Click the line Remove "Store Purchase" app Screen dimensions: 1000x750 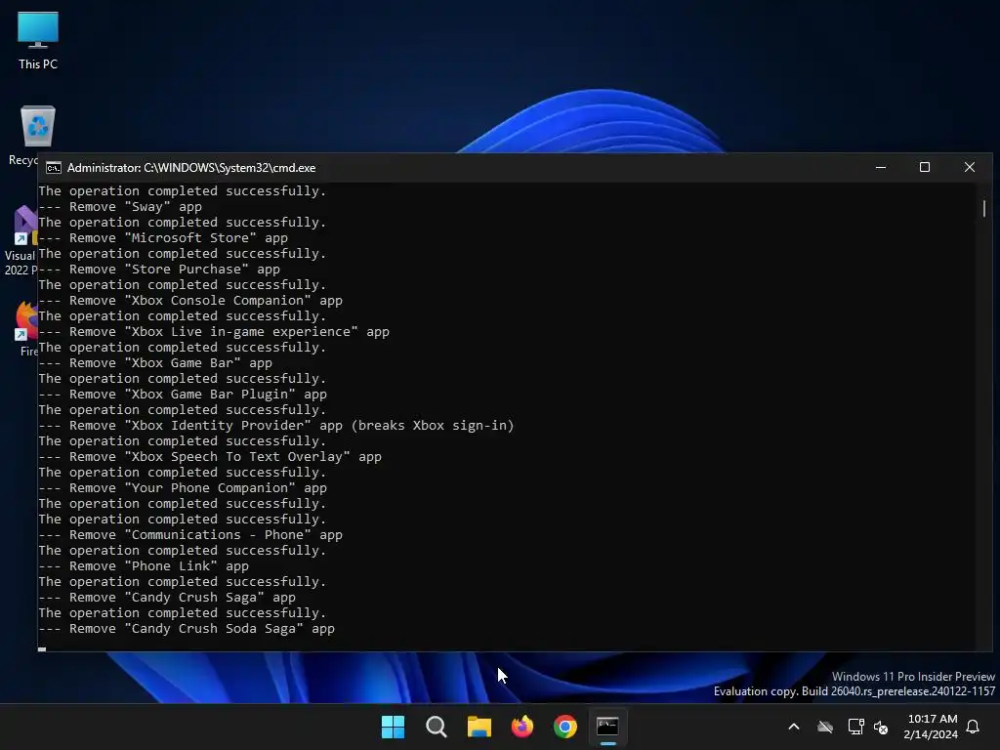[x=159, y=270]
